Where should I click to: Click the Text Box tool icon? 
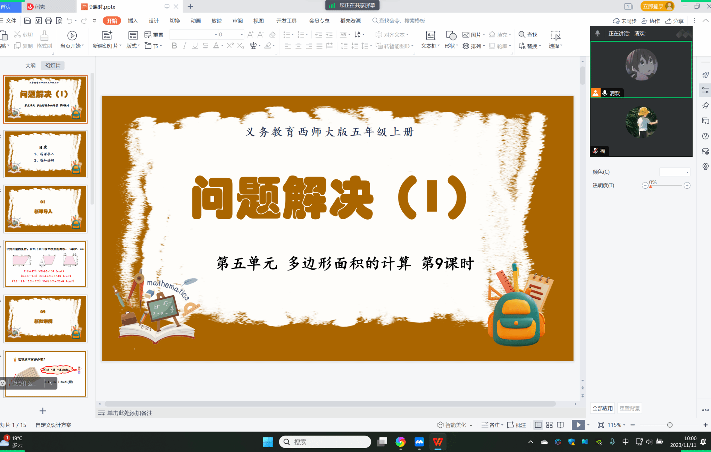point(430,35)
